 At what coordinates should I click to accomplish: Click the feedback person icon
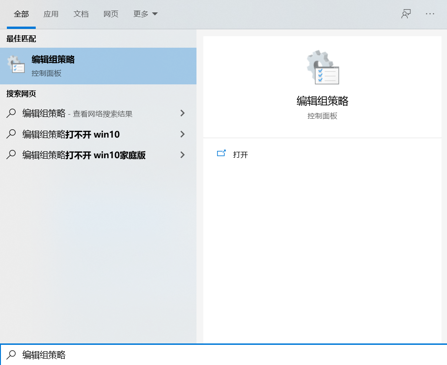(x=406, y=14)
